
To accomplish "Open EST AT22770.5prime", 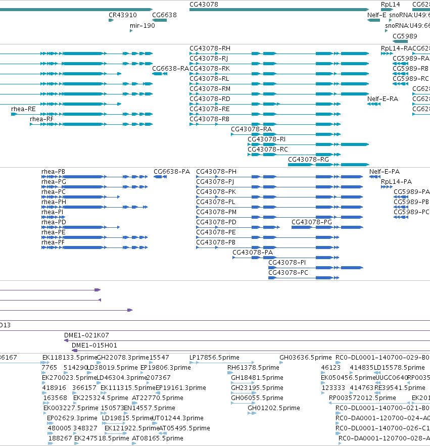I will 158,398.
